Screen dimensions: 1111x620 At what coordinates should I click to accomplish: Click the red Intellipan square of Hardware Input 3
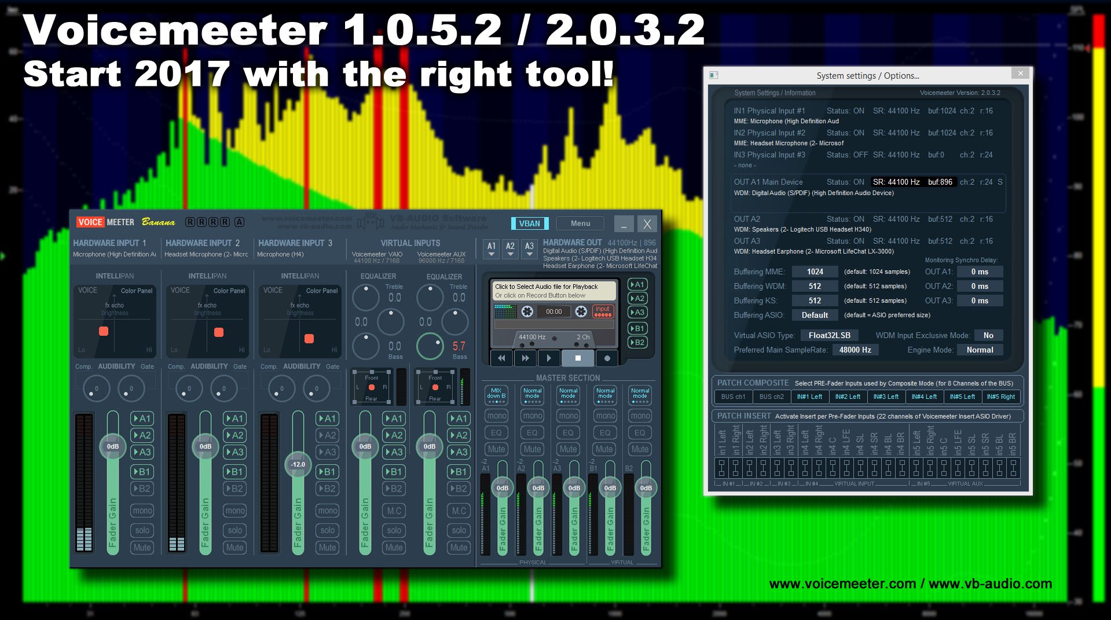point(309,338)
